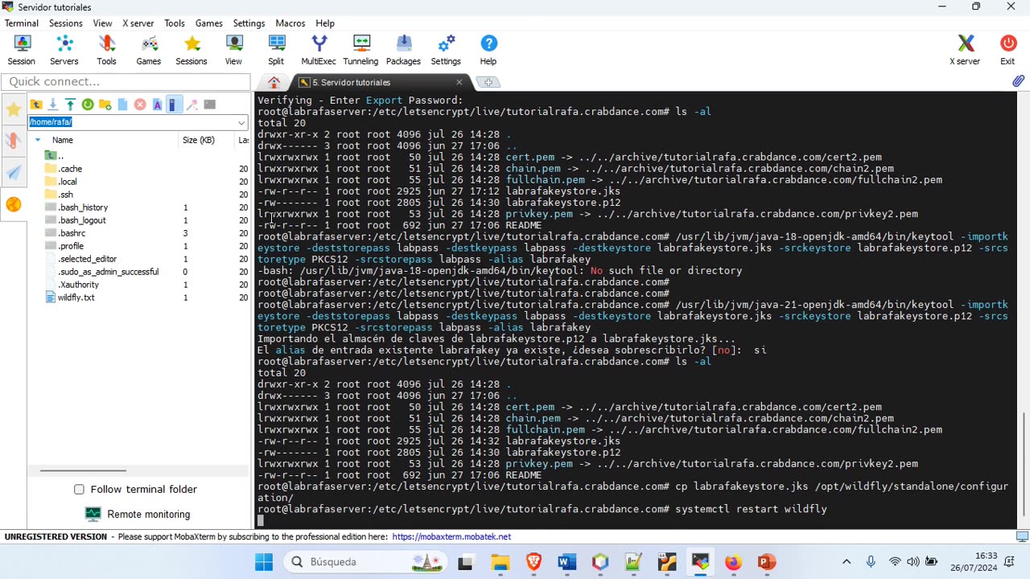Screen dimensions: 1030x579
Task: Open the View menu
Action: click(x=102, y=23)
